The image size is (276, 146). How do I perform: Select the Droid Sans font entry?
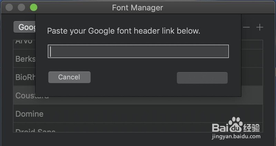click(x=34, y=130)
